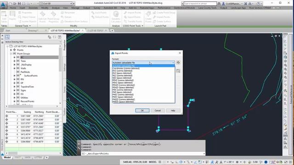Click the Add Tables ribbon icon
This screenshot has height=165, width=294.
pyautogui.click(x=4, y=17)
